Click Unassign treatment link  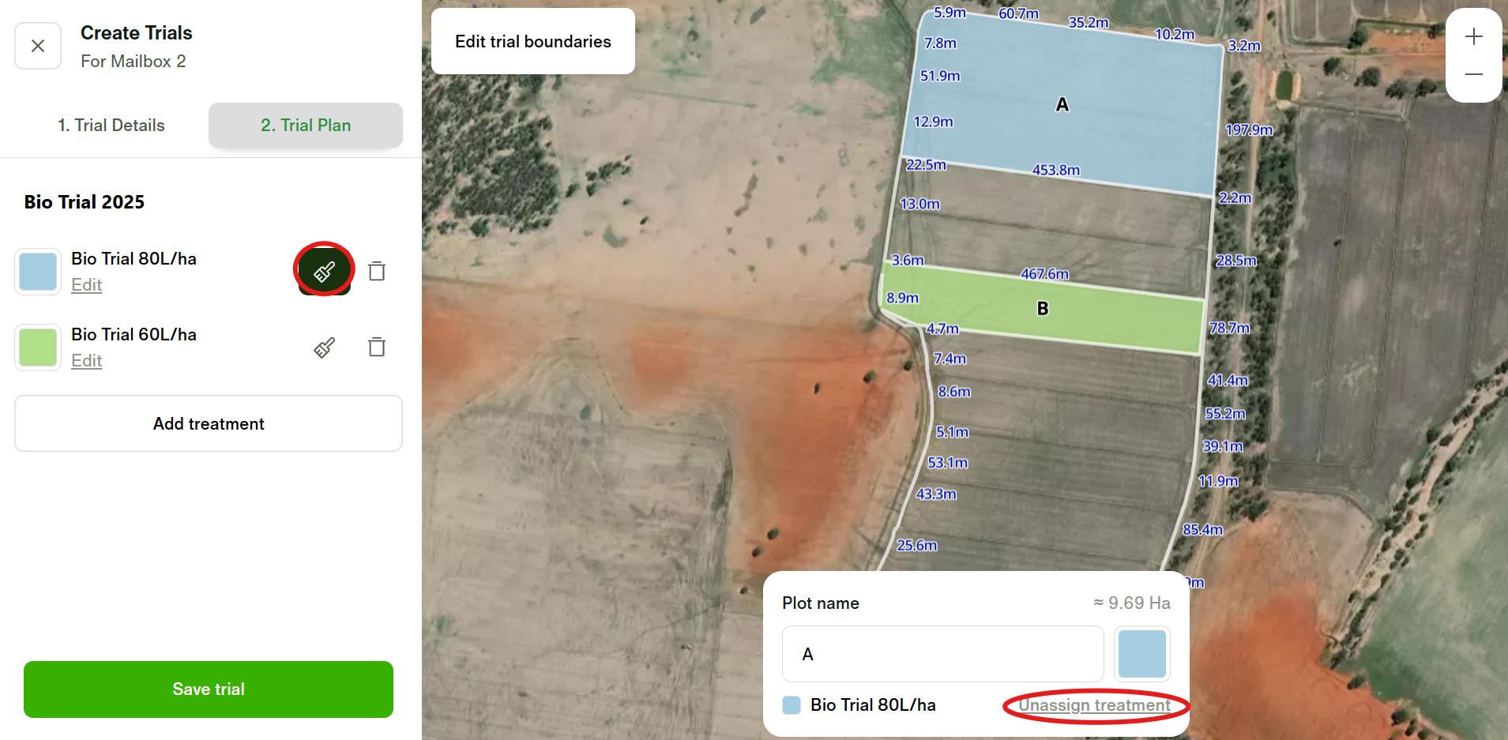(1094, 705)
